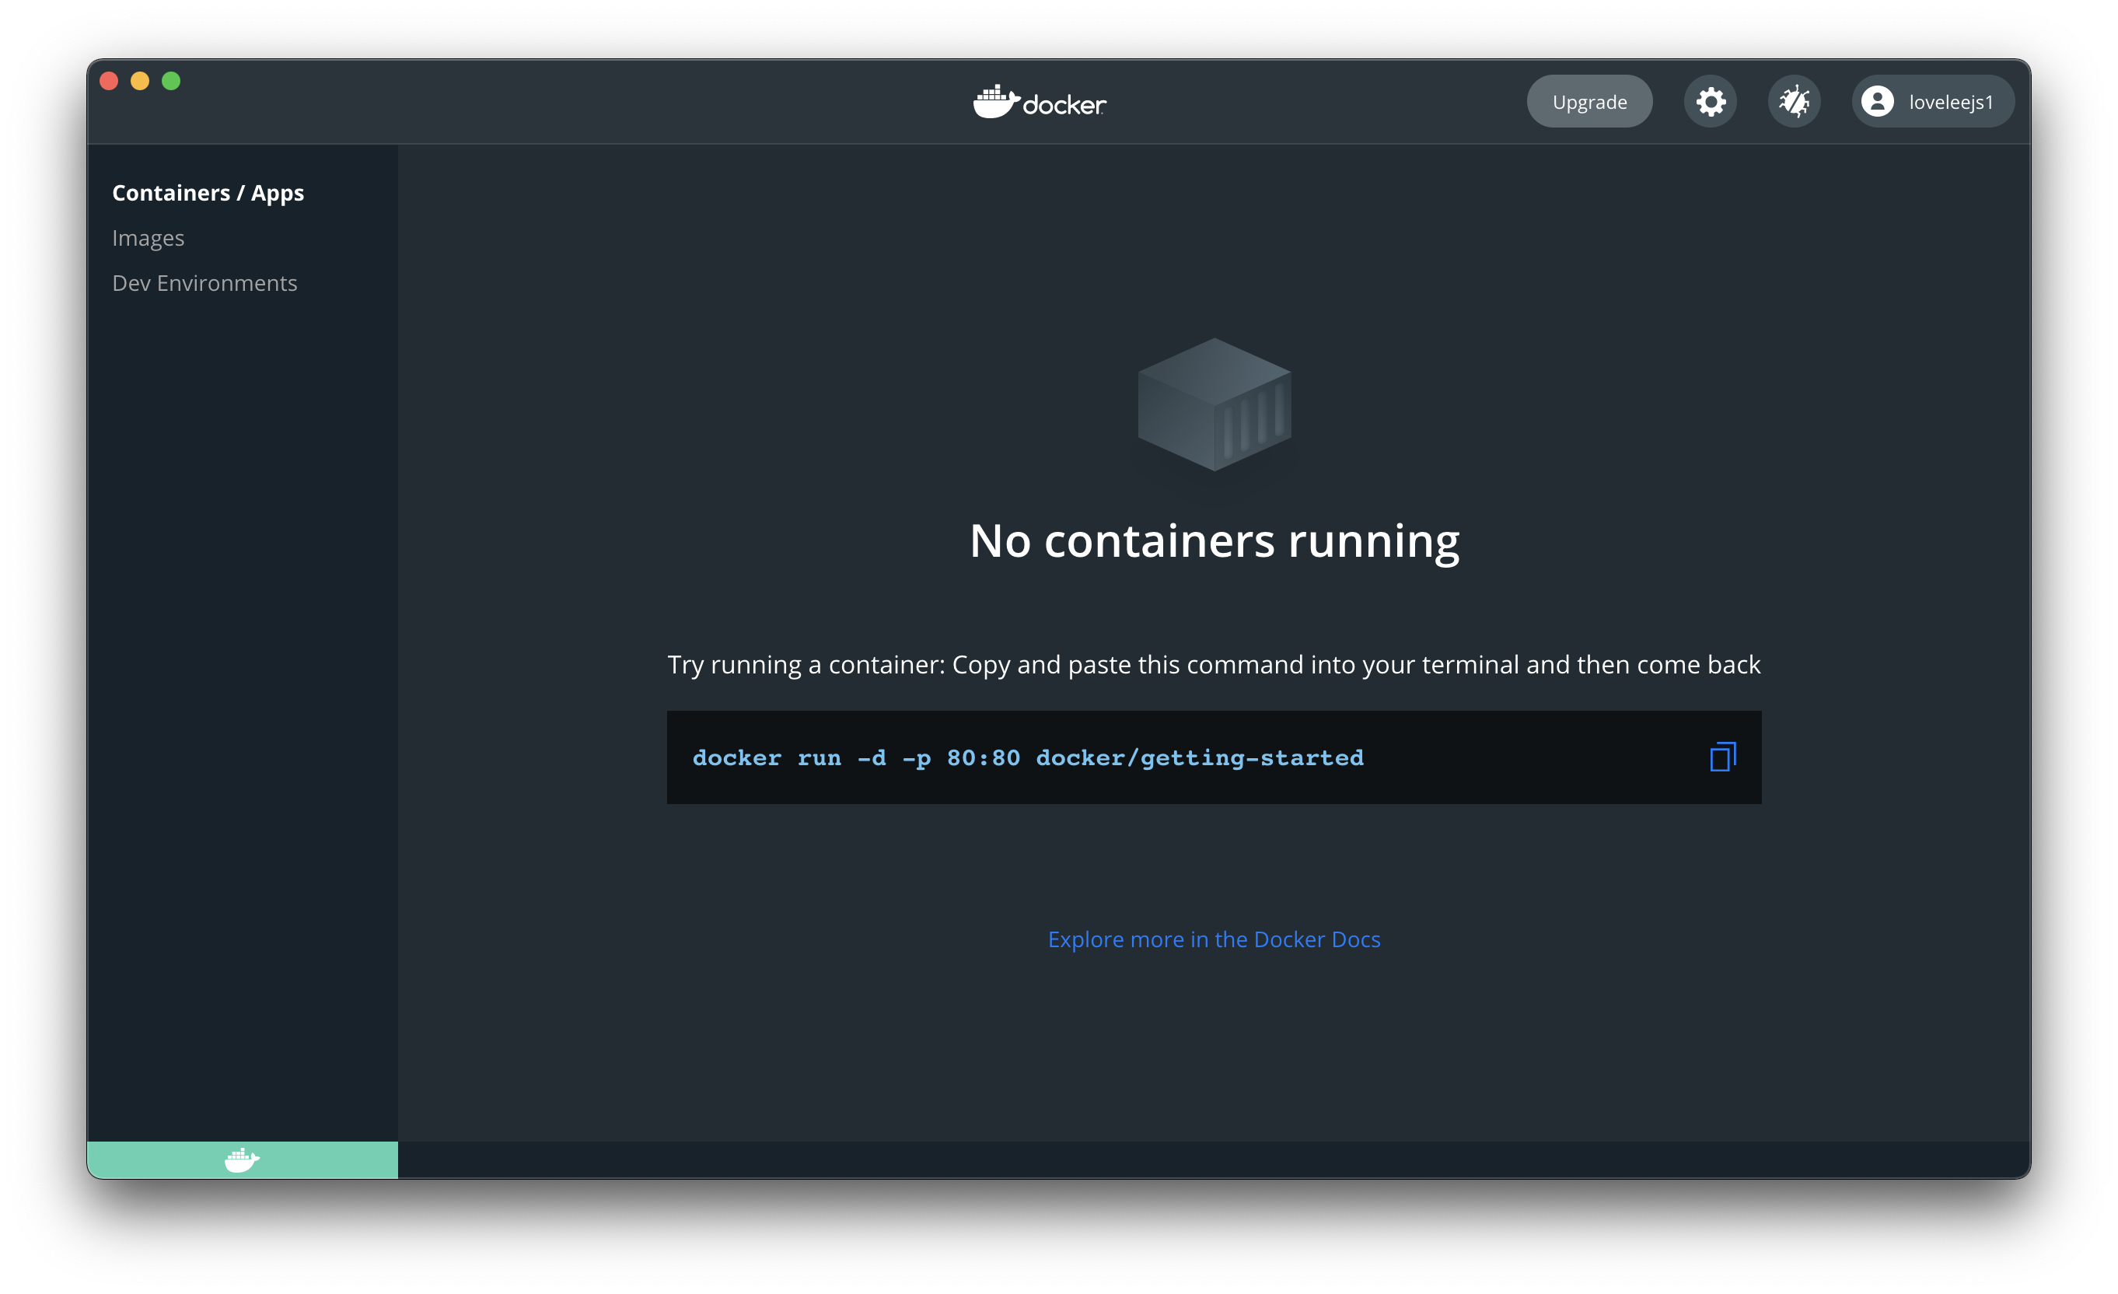Click the bottom status bar area
2118x1294 pixels.
(1212, 1160)
